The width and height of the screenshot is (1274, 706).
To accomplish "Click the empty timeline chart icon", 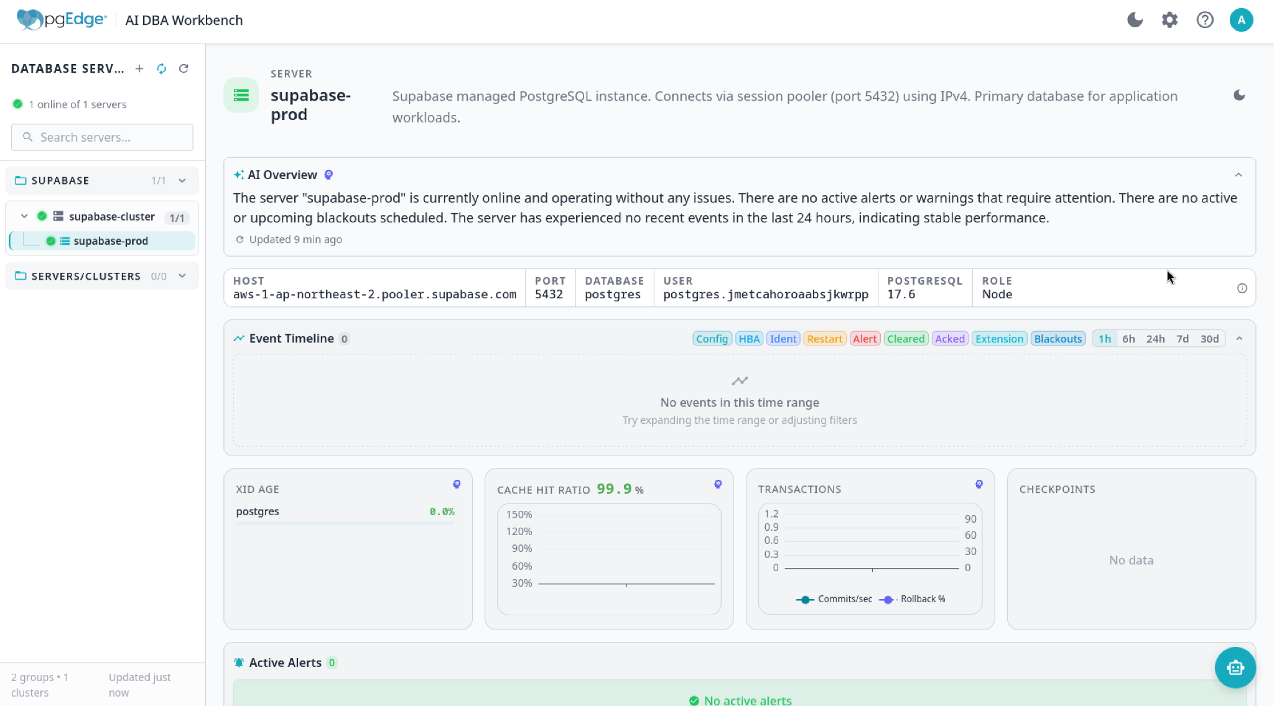I will pos(740,380).
